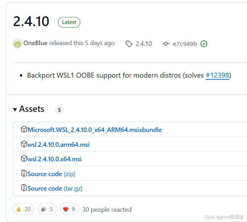Download Source code (zip)

pos(51,174)
